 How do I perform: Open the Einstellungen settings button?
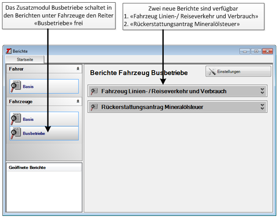tap(238, 71)
